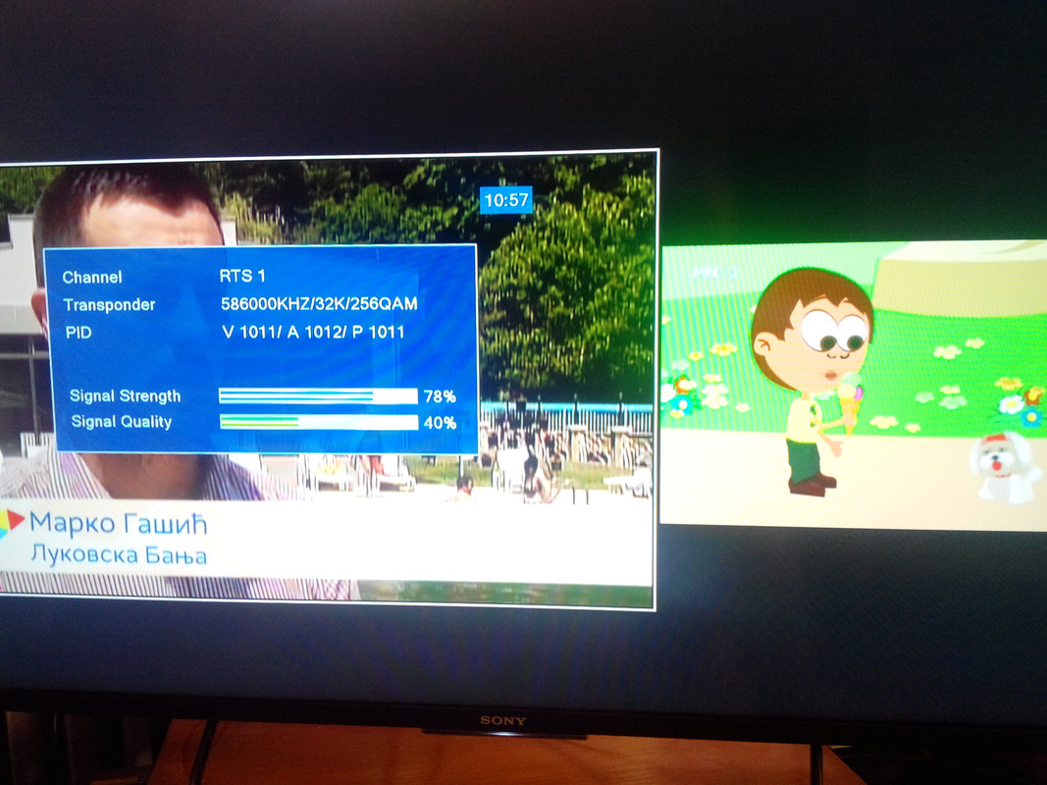Click the cartoon picture-in-picture window
Screen dimensions: 1047x785
tap(854, 386)
